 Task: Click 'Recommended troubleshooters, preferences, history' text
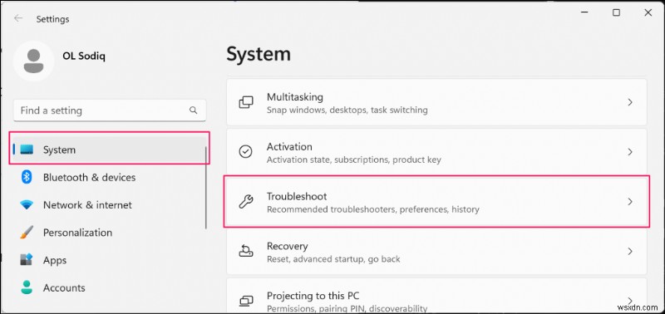tap(372, 209)
